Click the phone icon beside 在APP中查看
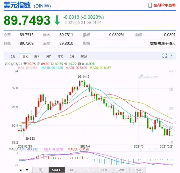 [150, 5]
